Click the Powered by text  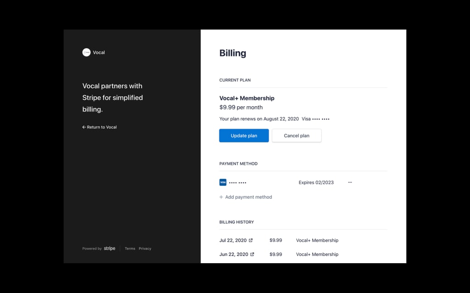(x=92, y=249)
